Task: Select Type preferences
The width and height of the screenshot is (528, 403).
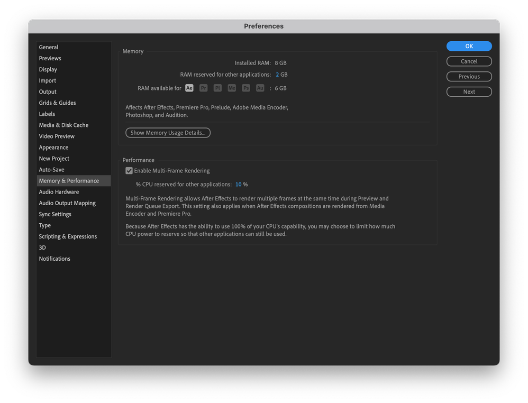Action: (74, 225)
